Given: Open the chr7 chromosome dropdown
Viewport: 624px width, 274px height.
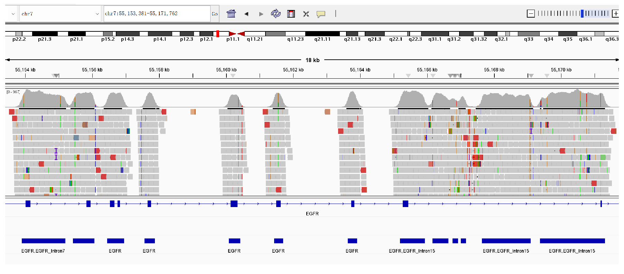Looking at the screenshot, I should [x=60, y=14].
